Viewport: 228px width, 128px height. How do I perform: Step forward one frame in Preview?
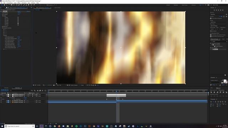tap(221, 10)
